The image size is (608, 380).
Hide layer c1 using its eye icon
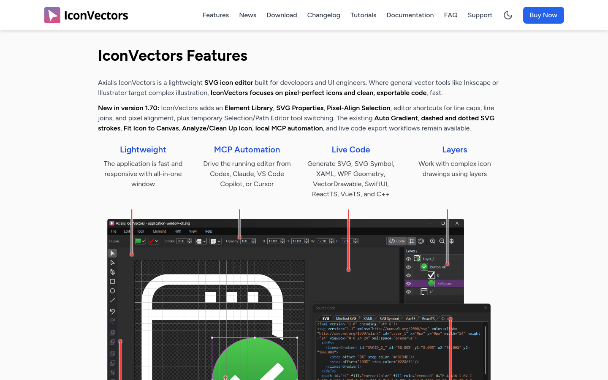pyautogui.click(x=408, y=292)
